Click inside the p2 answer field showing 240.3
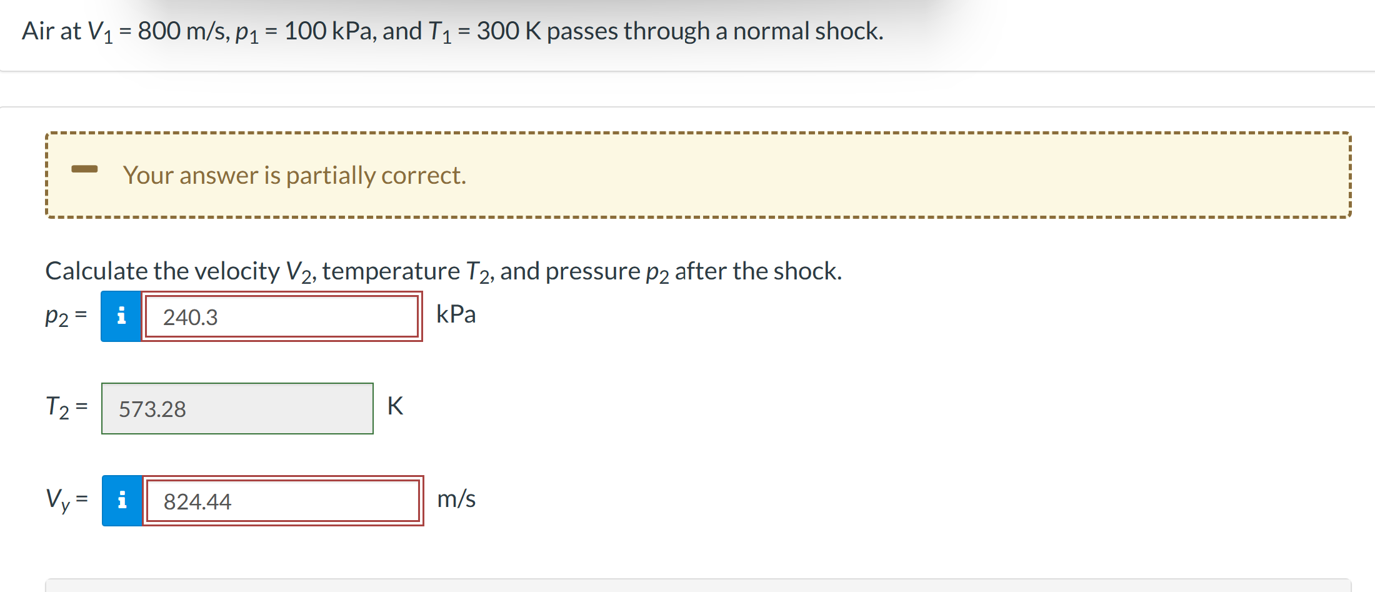The height and width of the screenshot is (592, 1375). tap(281, 317)
